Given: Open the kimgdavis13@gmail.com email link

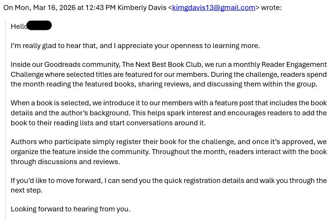Looking at the screenshot, I should (213, 8).
